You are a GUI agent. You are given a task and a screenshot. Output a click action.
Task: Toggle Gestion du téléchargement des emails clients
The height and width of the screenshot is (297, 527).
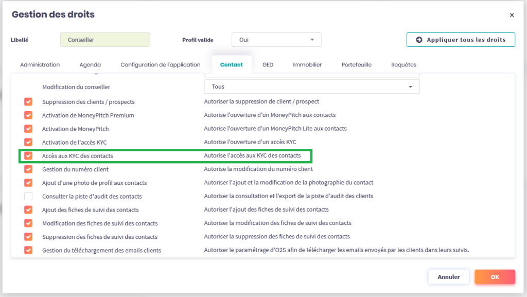pyautogui.click(x=28, y=250)
